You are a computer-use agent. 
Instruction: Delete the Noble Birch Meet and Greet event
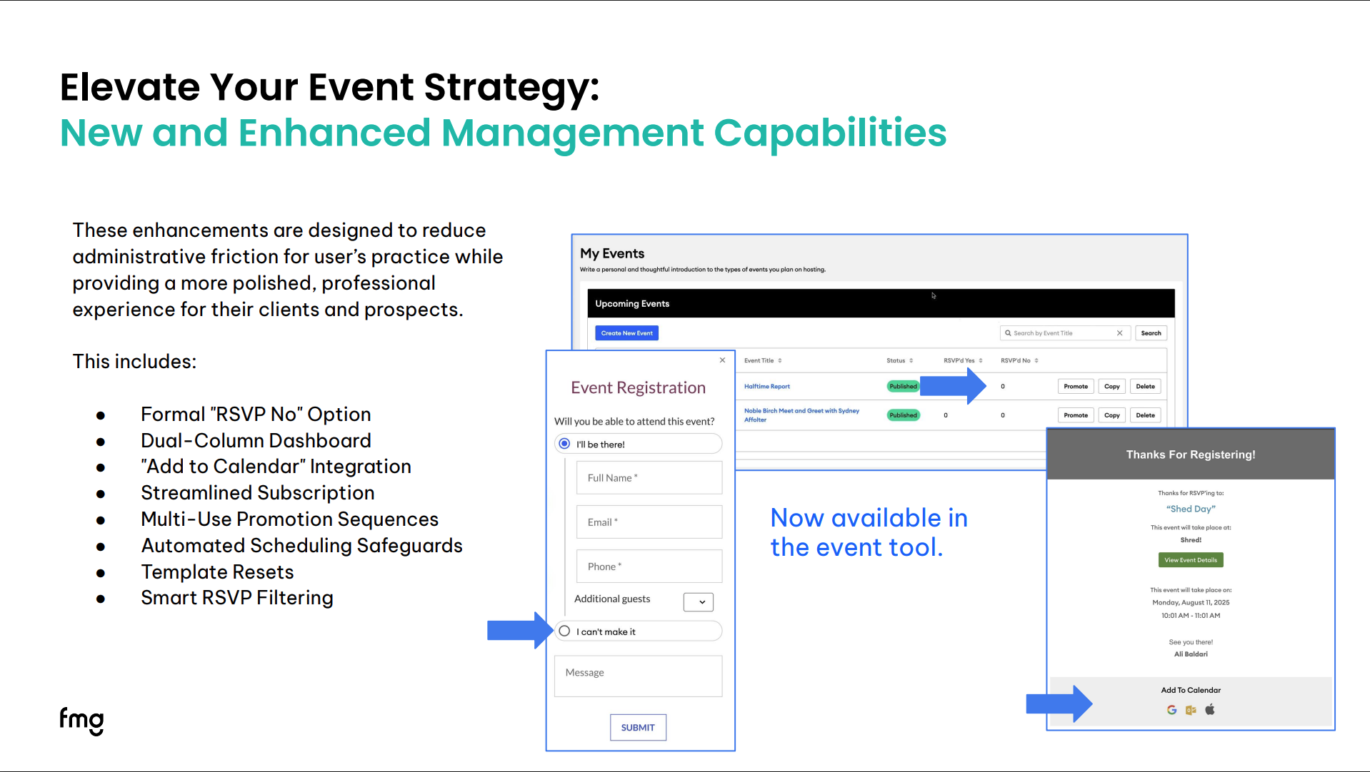click(x=1145, y=415)
